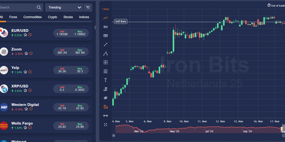
Task: Select the polyline path drawing tool
Action: point(105,53)
